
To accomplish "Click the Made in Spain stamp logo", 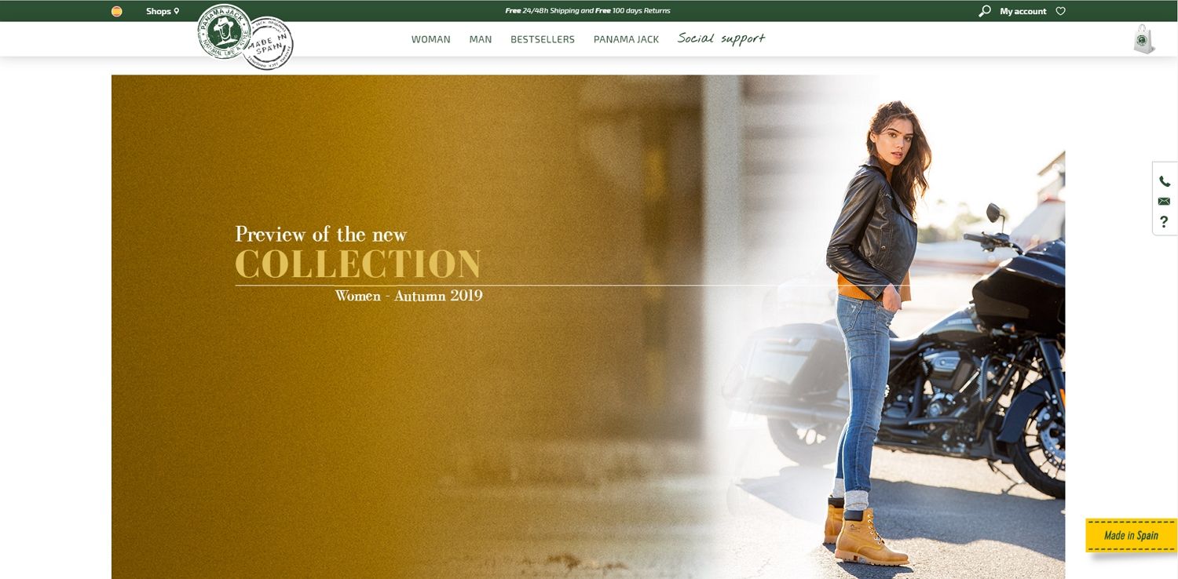I will (268, 44).
